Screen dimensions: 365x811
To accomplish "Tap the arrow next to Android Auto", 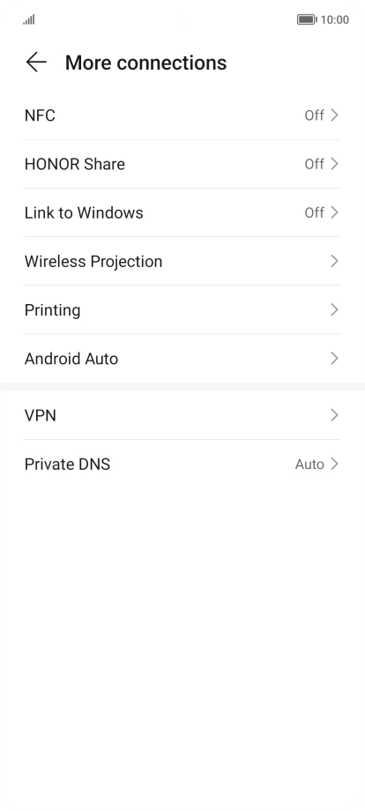I will 334,358.
